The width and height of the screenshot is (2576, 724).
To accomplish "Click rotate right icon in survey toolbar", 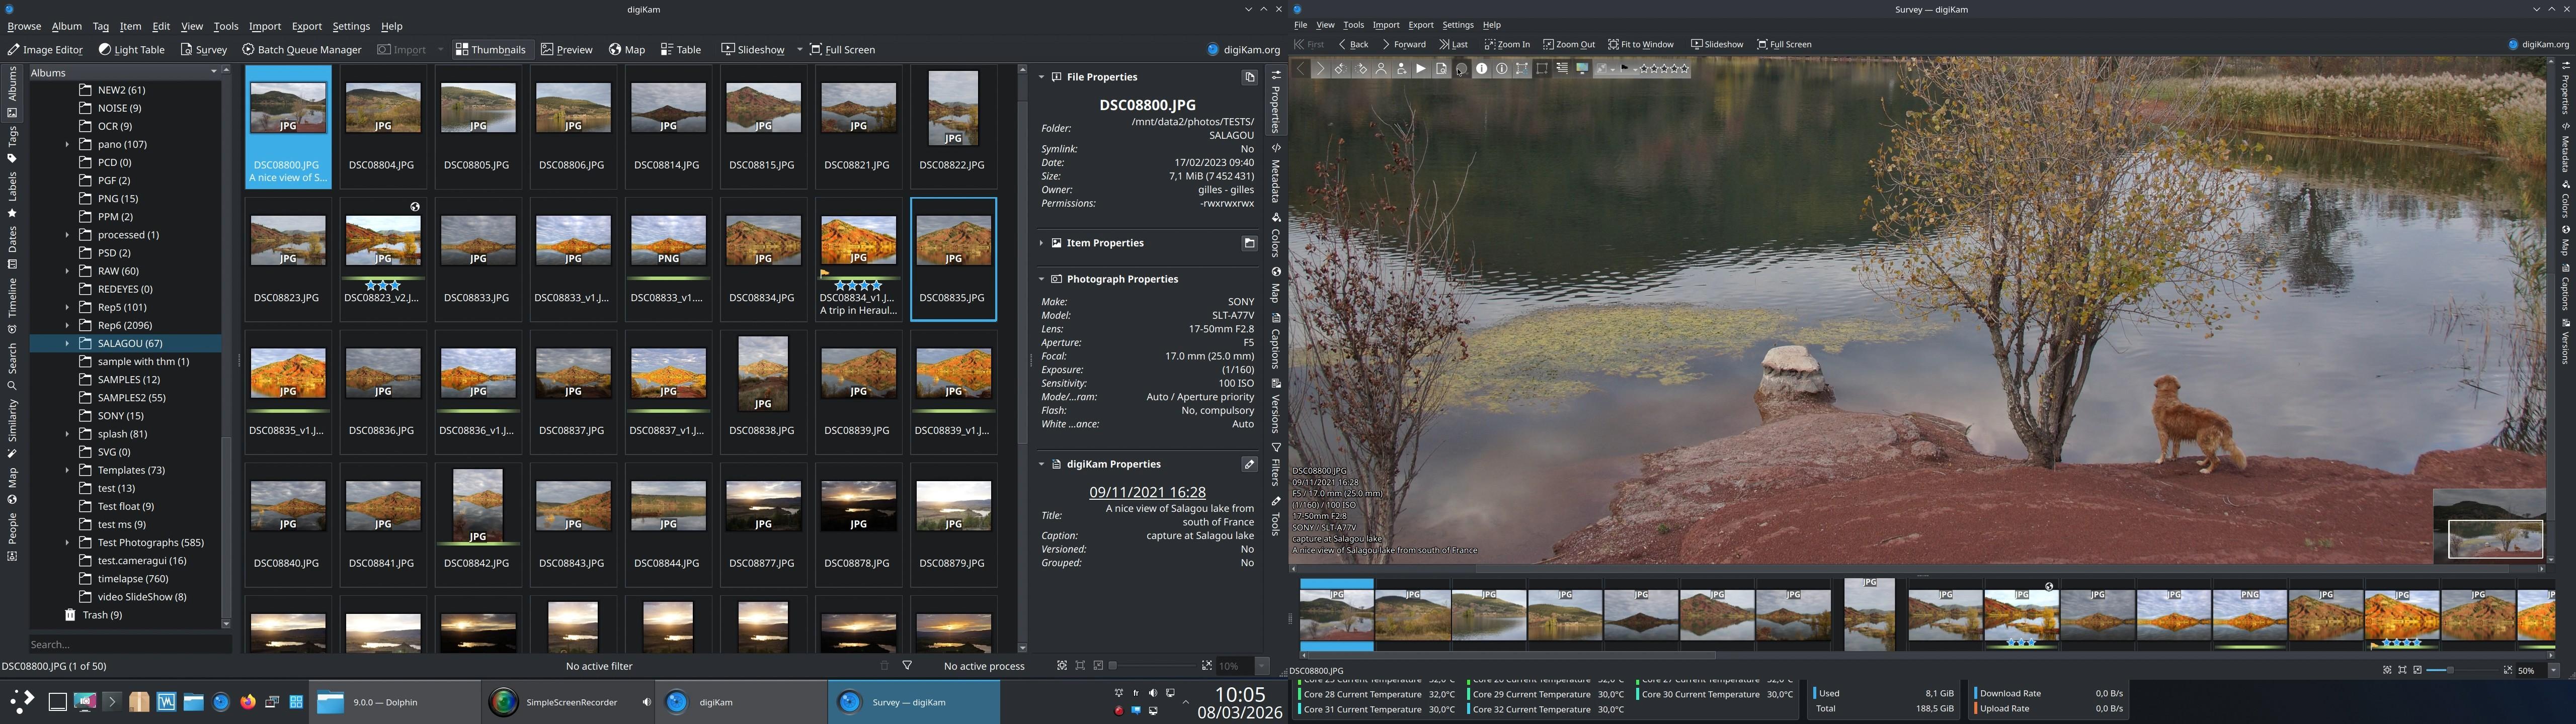I will [1361, 69].
